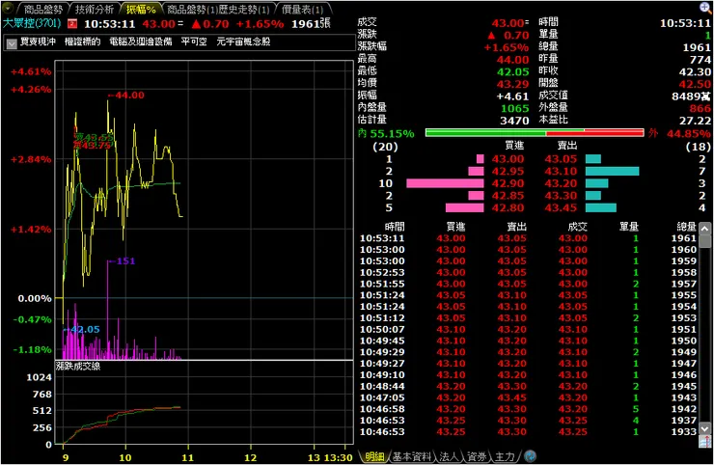Click the 151 volume spike label

(122, 261)
